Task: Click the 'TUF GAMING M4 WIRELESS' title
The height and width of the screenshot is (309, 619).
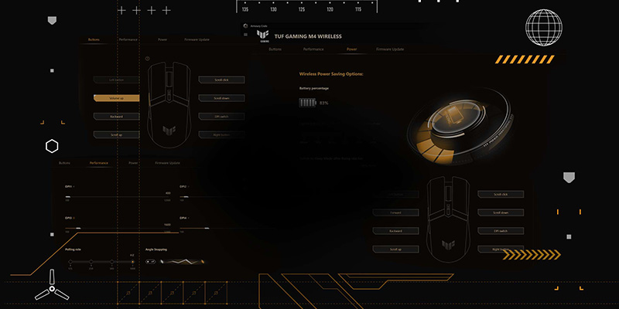Action: (308, 36)
